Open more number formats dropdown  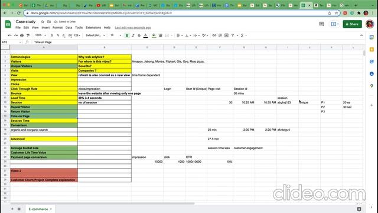[77, 35]
